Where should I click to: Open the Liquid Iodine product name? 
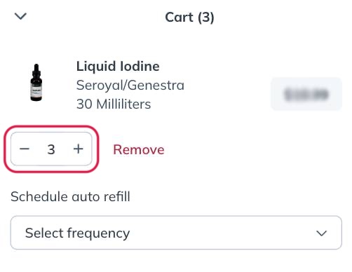tap(118, 66)
